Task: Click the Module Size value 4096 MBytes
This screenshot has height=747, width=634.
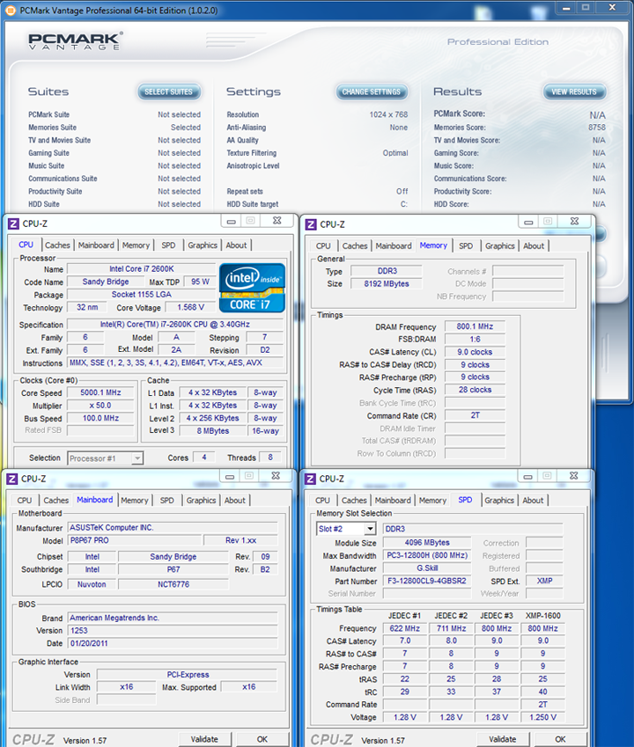Action: (x=427, y=543)
